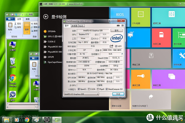185x123 pixels.
Task: Click the Paint 粘贴 clipboard button
Action: coord(10,26)
